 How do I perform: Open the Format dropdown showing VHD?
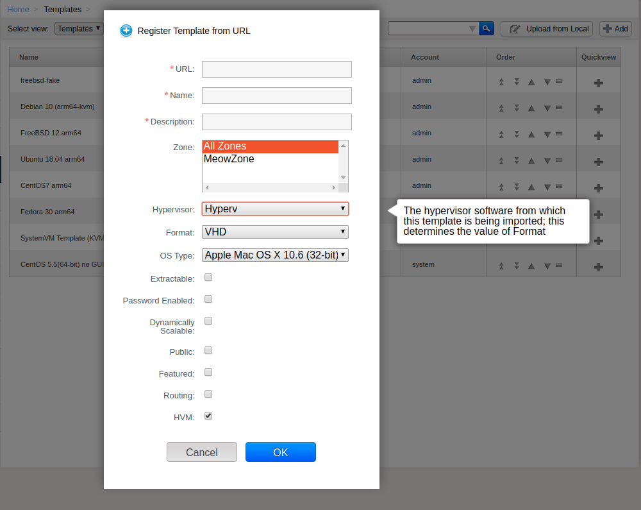(x=275, y=232)
